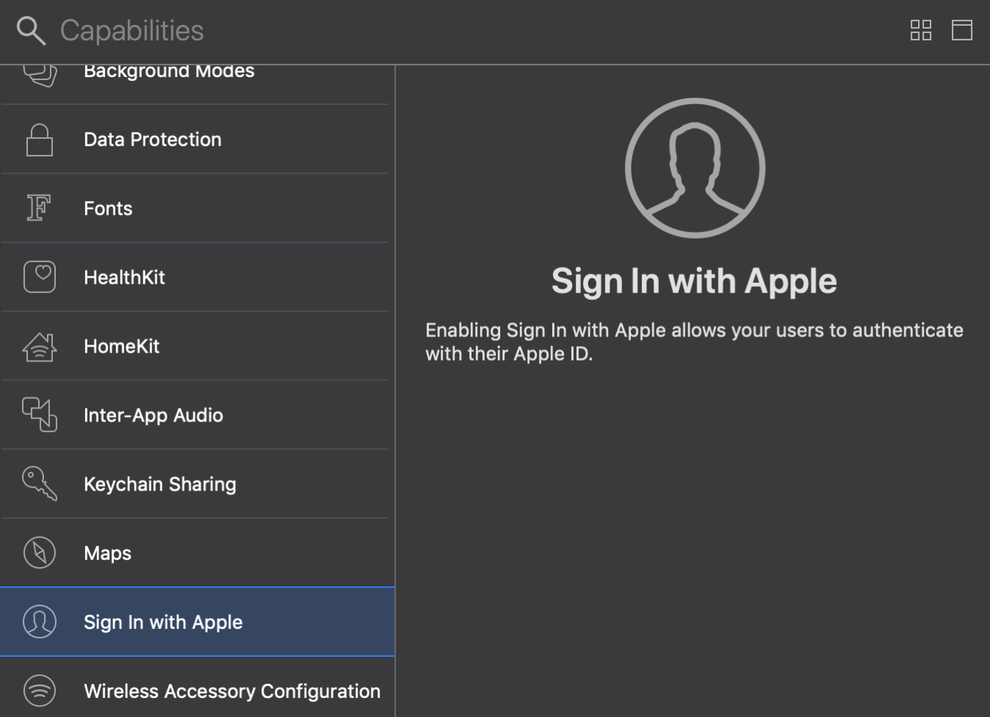
Task: Select the Data Protection lock icon
Action: click(40, 140)
